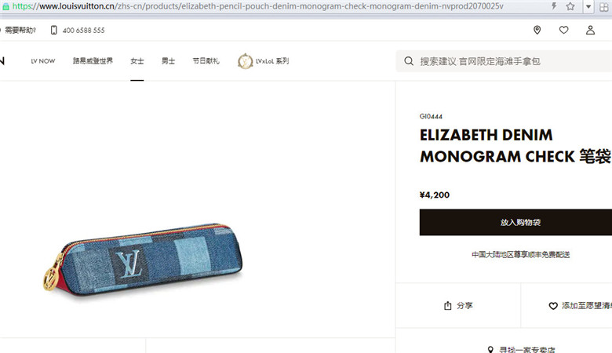Click the browser bookmark star icon
Screen dimensions: 612x353
coord(570,6)
